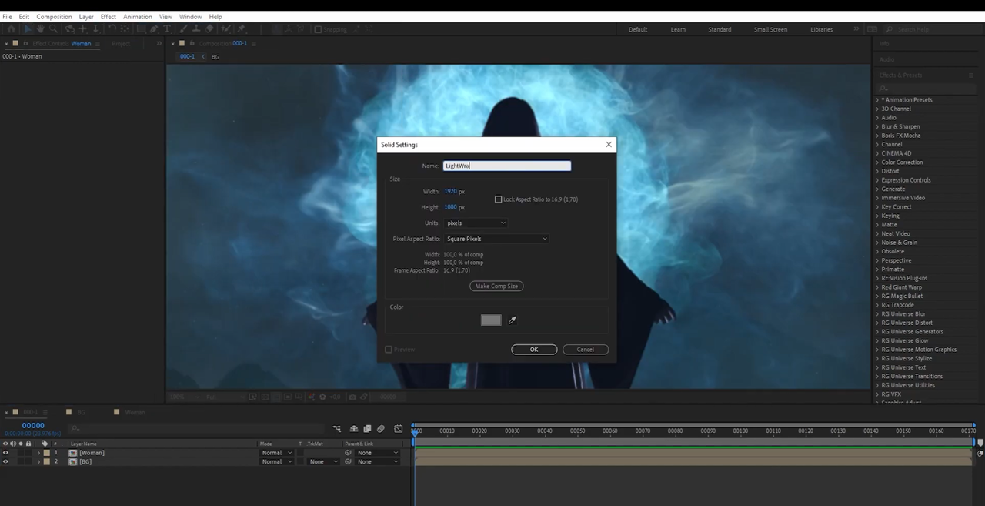985x506 pixels.
Task: Select the Type text tool
Action: (167, 29)
